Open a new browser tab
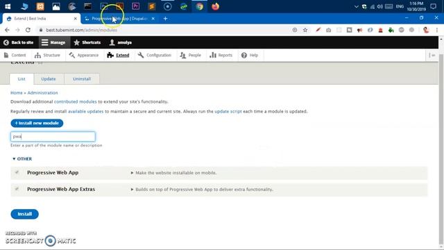Image resolution: width=444 pixels, height=250 pixels. point(165,19)
